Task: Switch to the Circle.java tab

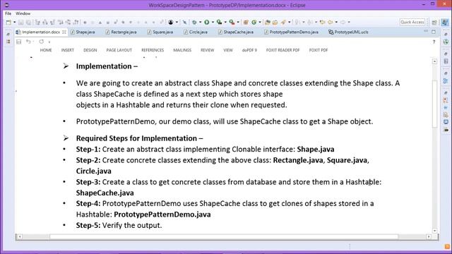Action: click(196, 32)
